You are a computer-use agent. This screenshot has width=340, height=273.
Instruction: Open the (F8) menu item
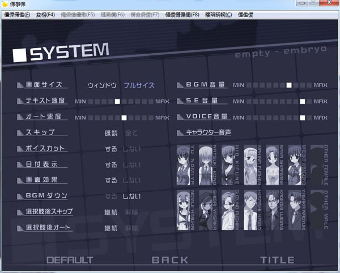(x=182, y=15)
